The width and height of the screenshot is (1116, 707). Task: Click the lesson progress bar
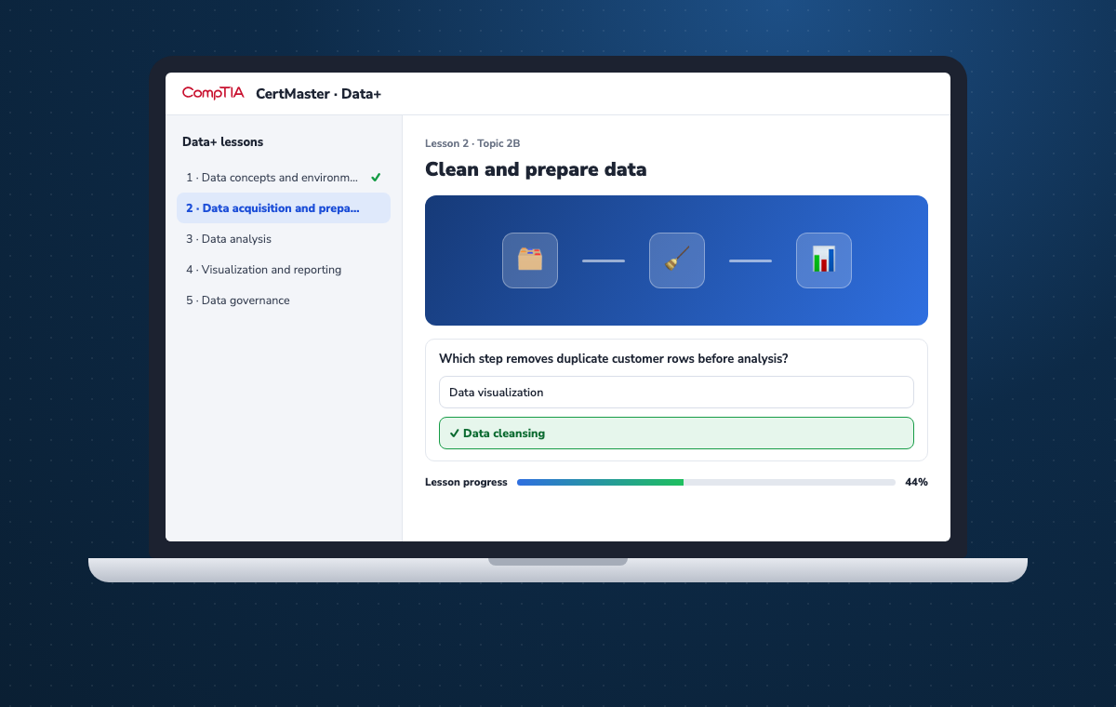coord(706,483)
